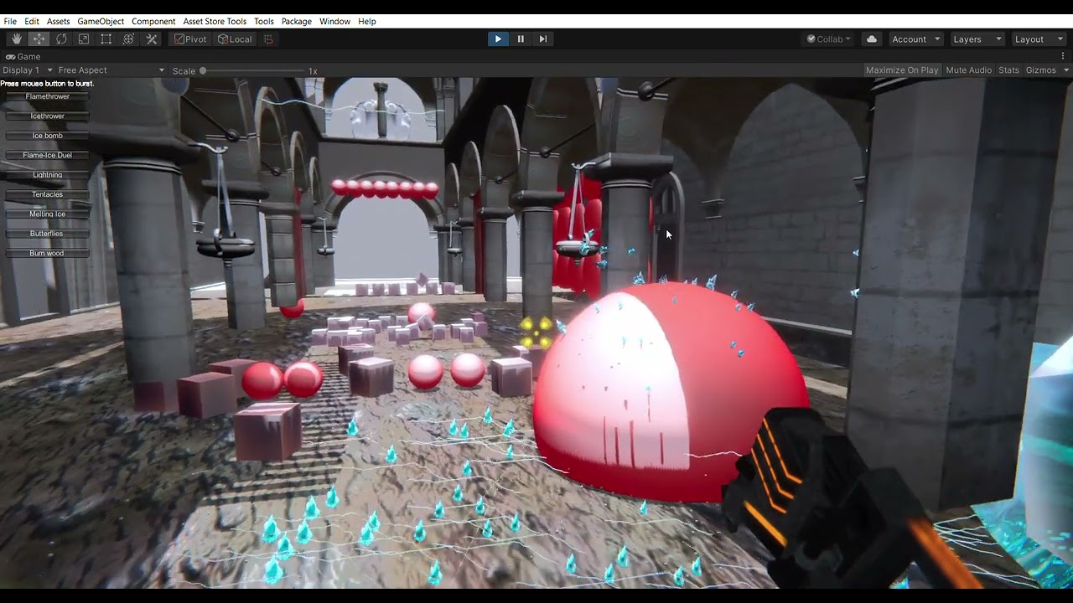The width and height of the screenshot is (1073, 603).
Task: Click the Flamethrower button
Action: (48, 96)
